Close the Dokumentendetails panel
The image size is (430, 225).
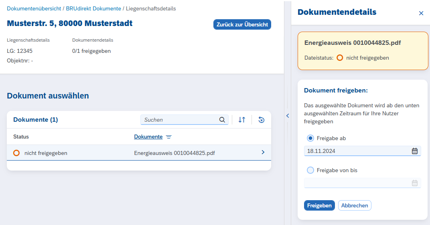421,13
